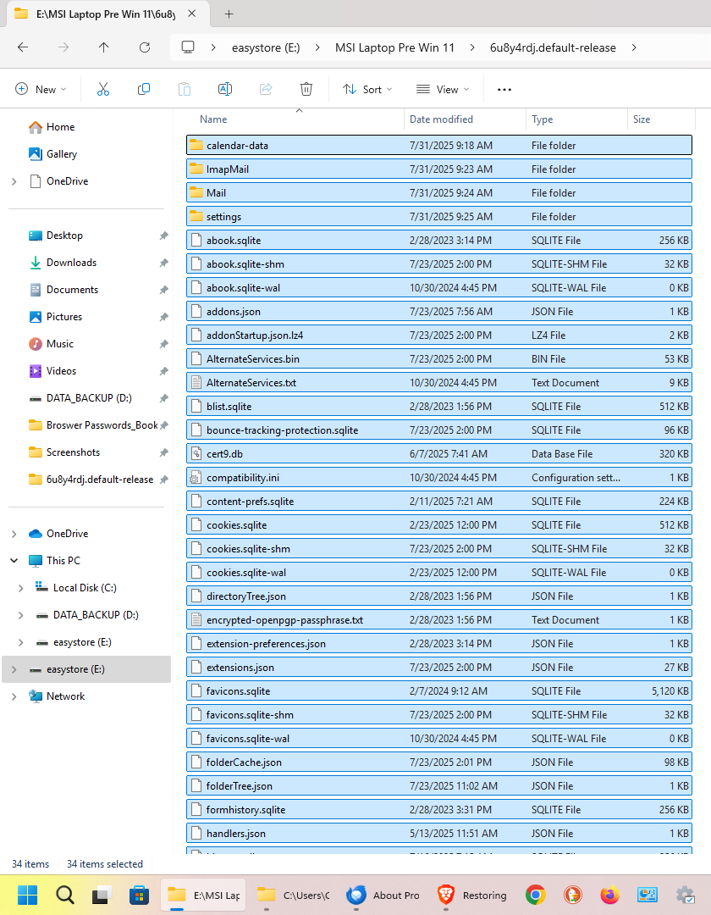
Task: Open Pictures quick access folder
Action: [x=64, y=317]
